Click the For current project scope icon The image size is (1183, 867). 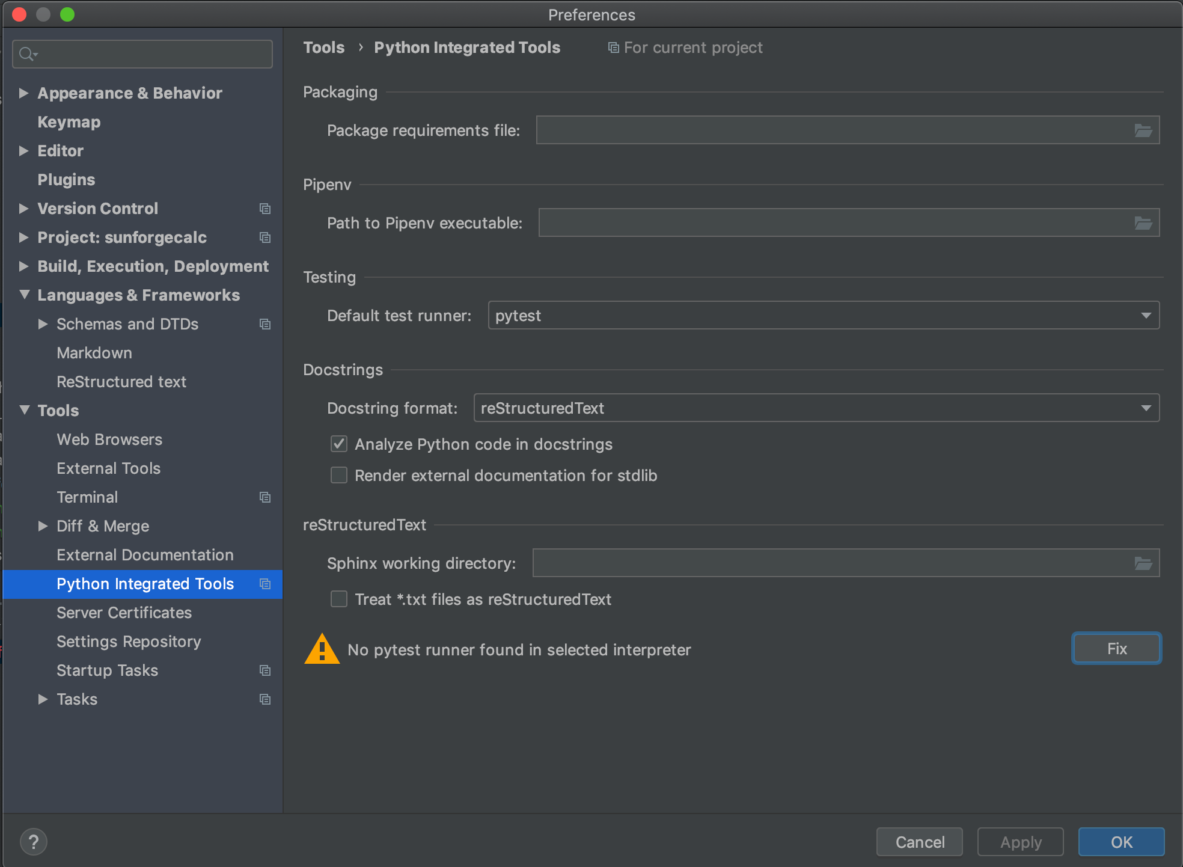point(613,47)
